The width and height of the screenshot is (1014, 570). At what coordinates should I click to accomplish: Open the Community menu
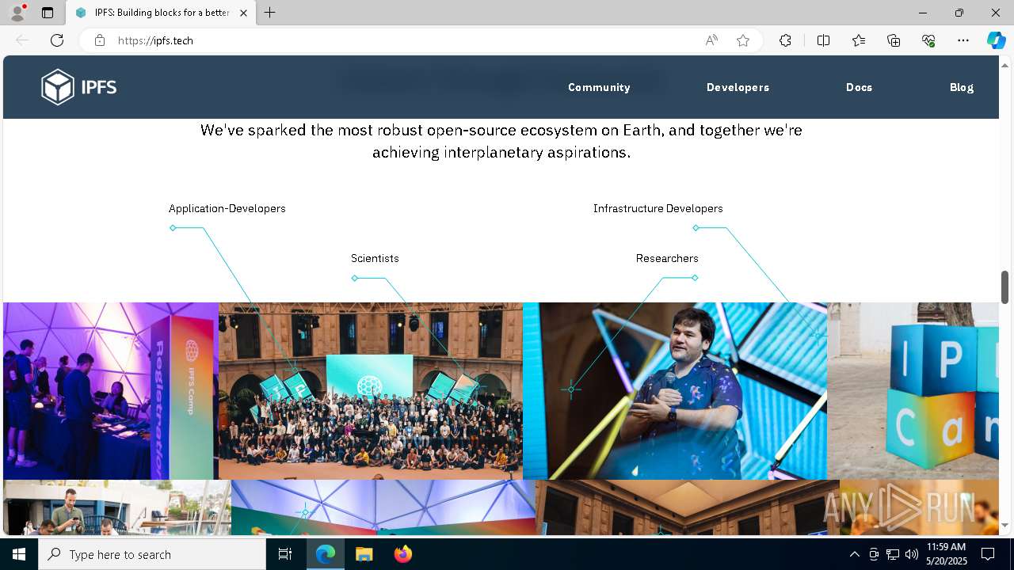click(599, 87)
